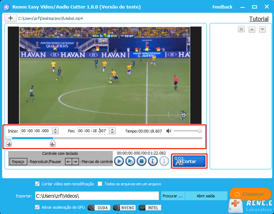Toggle Ativar aceleração de GPU checkbox
Screen dimensions: 274x214
tap(37, 207)
